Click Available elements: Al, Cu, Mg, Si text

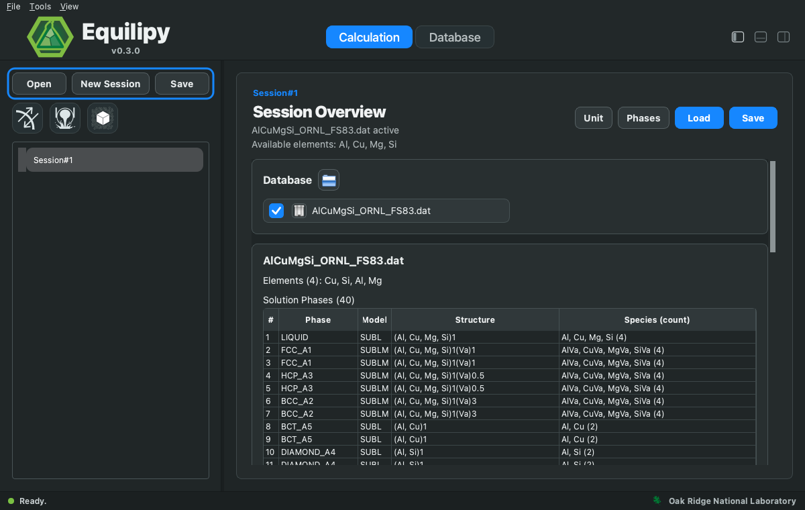[324, 144]
